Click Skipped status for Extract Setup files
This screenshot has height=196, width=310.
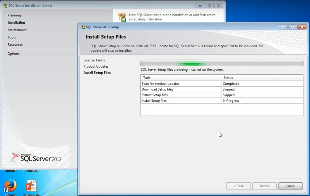[x=262, y=95]
